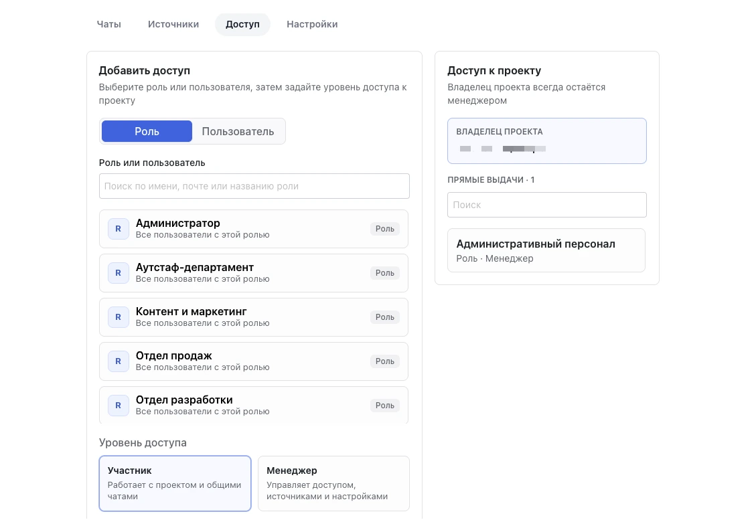Click the R icon beside Отдел продаж
The height and width of the screenshot is (522, 754).
click(119, 361)
